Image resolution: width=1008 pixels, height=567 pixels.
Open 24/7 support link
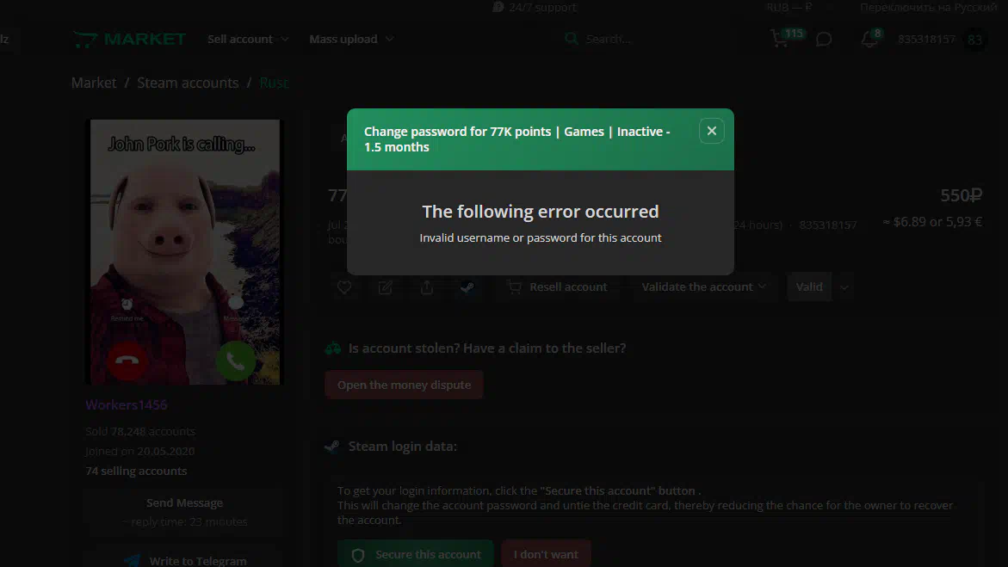click(542, 7)
